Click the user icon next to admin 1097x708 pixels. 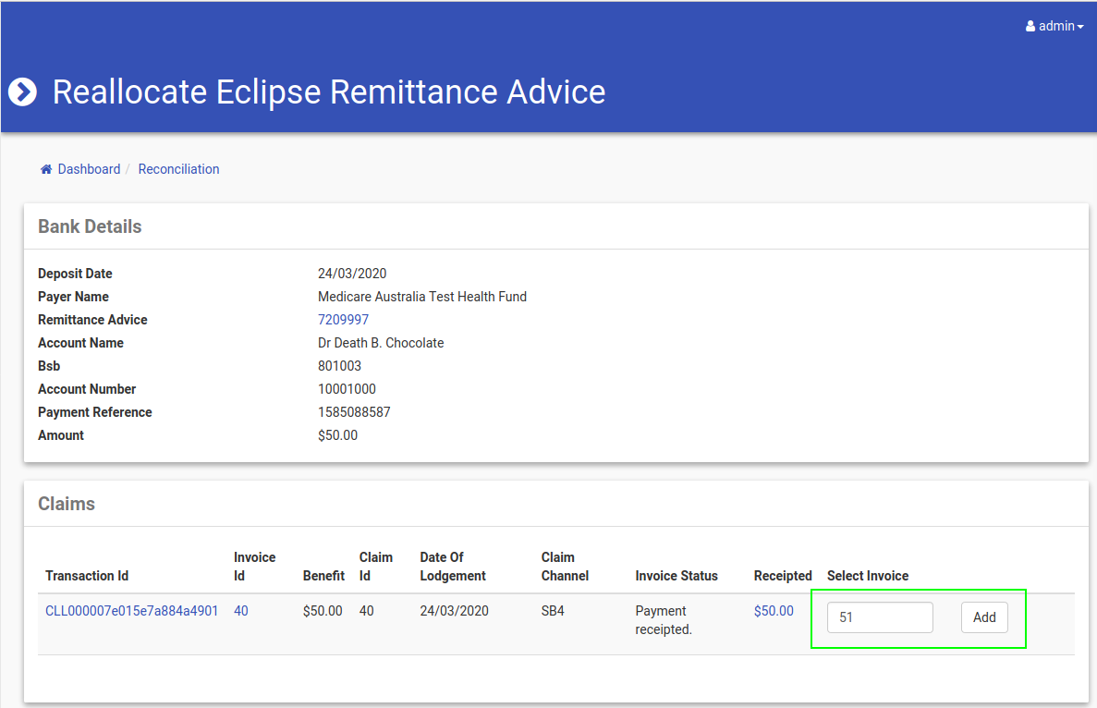pos(1030,27)
